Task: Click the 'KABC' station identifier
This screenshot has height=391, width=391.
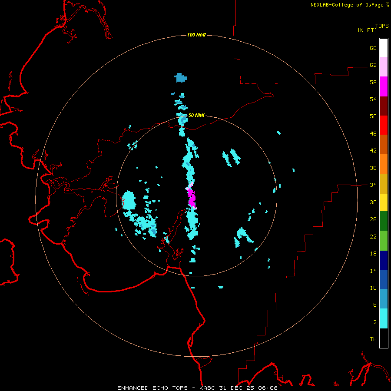Action: click(x=208, y=388)
